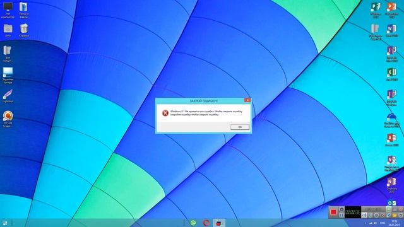Viewport: 404px width, 227px height.
Task: Open the recorder output folder icon
Action: pyautogui.click(x=395, y=215)
